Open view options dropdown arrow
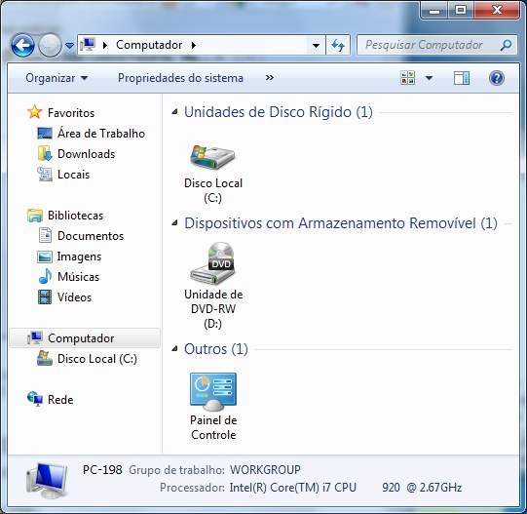 pyautogui.click(x=430, y=78)
